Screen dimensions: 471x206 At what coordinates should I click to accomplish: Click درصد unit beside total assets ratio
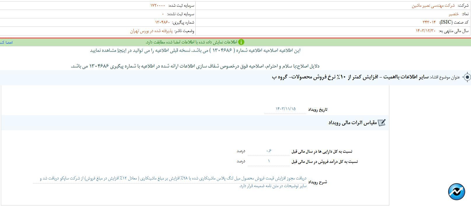(x=241, y=151)
